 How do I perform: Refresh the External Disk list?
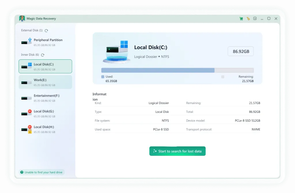tap(46, 31)
